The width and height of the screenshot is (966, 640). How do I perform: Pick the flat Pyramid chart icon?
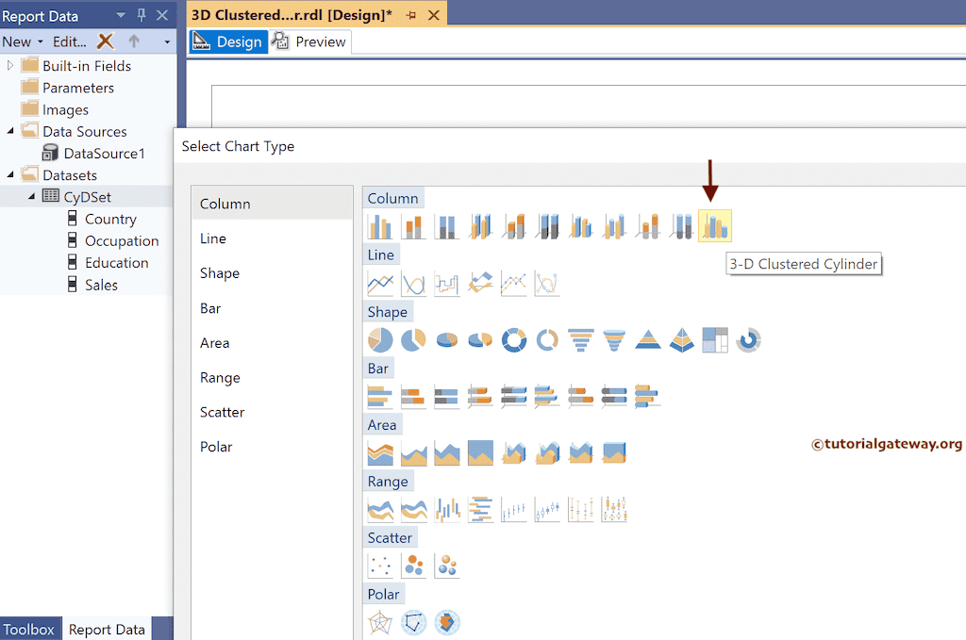(x=647, y=339)
